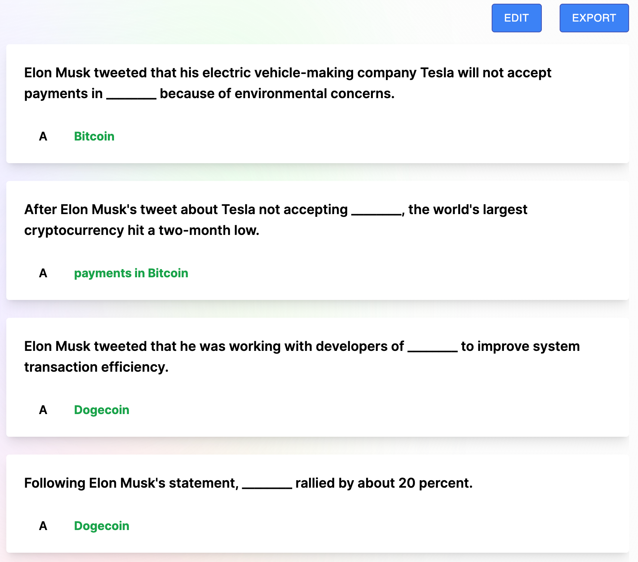The width and height of the screenshot is (638, 562).
Task: Click the 'A' label beside payments in Bitcoin
Action: click(x=43, y=273)
